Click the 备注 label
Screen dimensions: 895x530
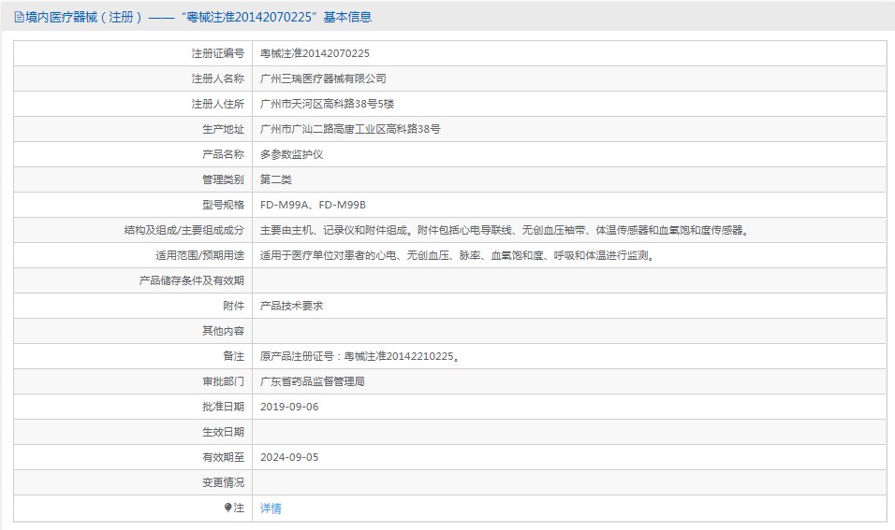pos(233,356)
